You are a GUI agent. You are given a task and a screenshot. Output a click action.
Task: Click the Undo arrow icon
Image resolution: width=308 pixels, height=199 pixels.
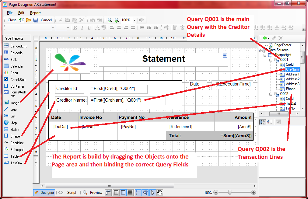[x=92, y=20]
